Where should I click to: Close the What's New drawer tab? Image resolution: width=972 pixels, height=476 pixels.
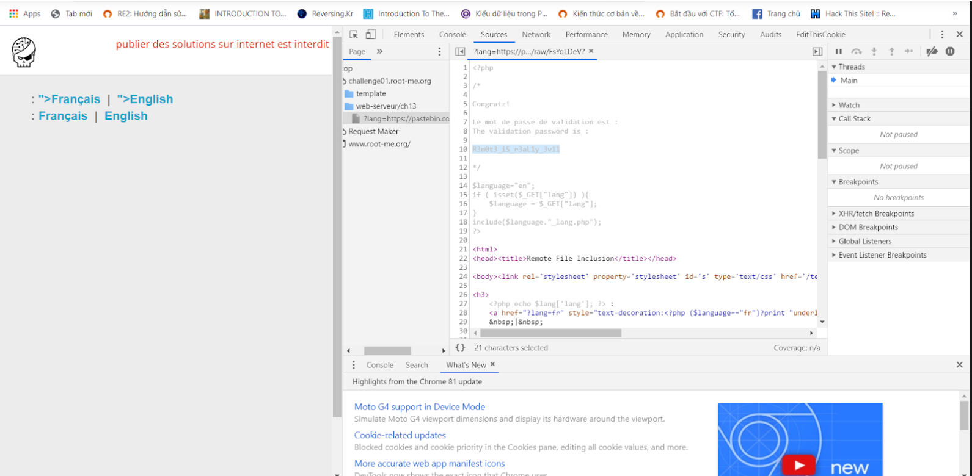tap(492, 365)
